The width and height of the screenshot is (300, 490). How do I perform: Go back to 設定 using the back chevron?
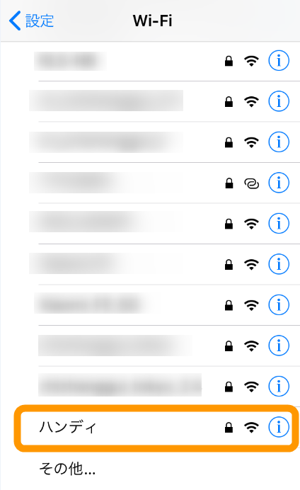(x=15, y=21)
